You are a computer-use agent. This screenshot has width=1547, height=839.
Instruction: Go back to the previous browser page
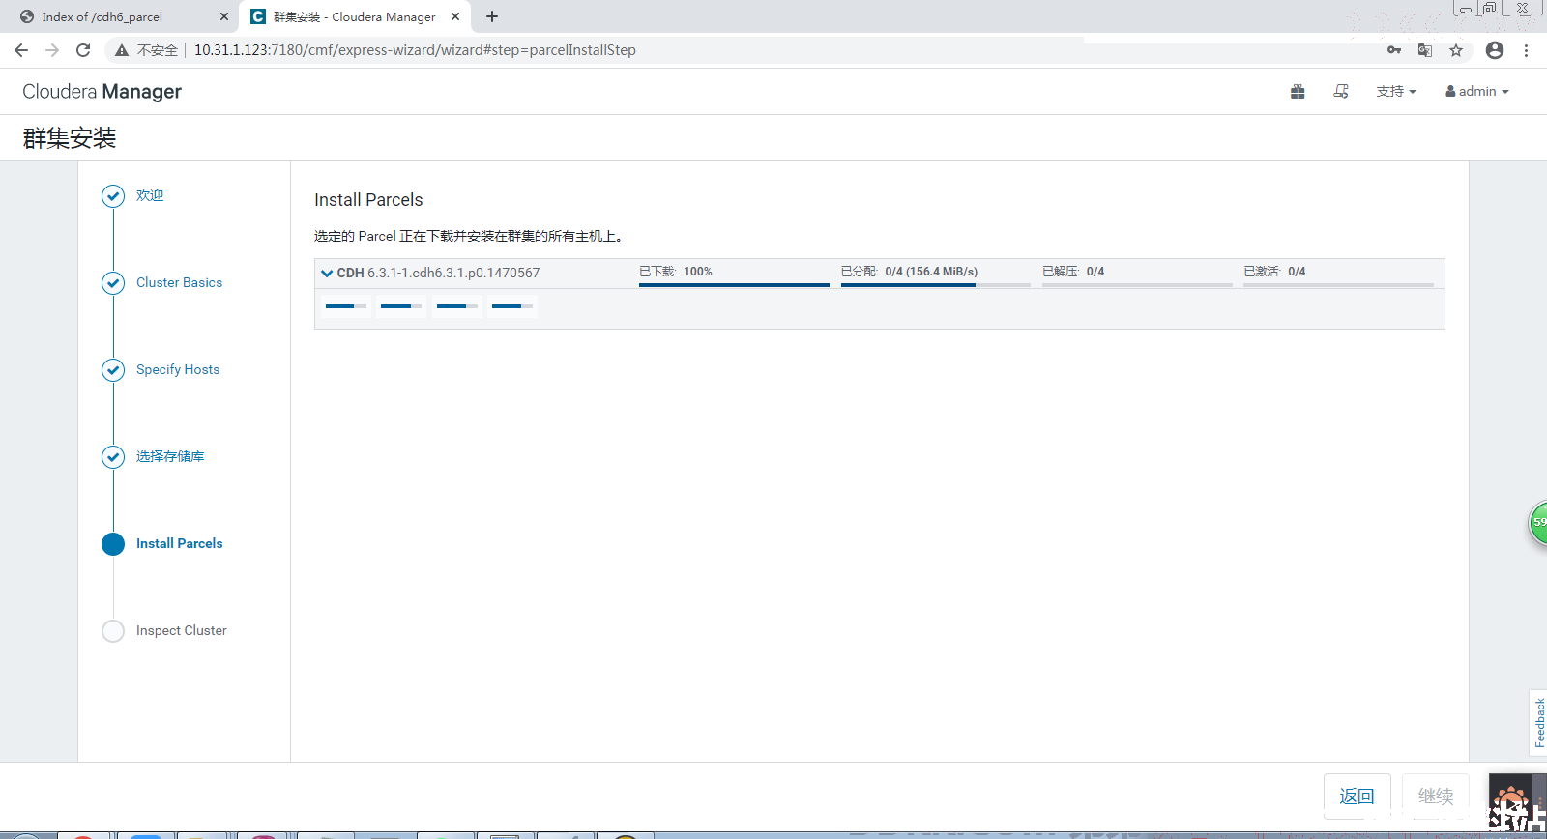pos(21,50)
